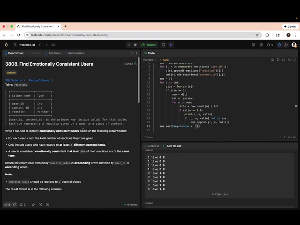Like the problem with thumbs up
This screenshot has height=225, width=300.
pyautogui.click(x=7, y=205)
